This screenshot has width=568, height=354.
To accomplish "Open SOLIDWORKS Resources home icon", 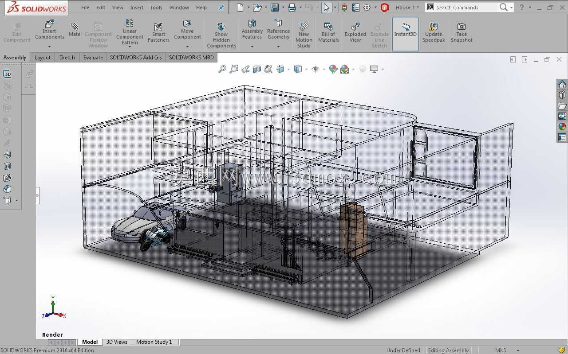I will tap(562, 84).
